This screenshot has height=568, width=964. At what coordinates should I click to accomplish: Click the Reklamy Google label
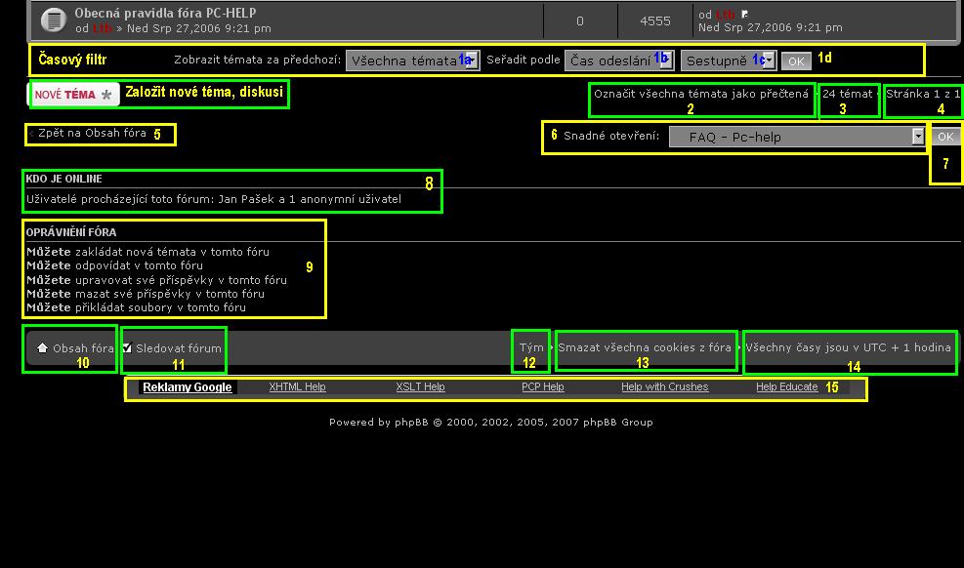tap(188, 387)
